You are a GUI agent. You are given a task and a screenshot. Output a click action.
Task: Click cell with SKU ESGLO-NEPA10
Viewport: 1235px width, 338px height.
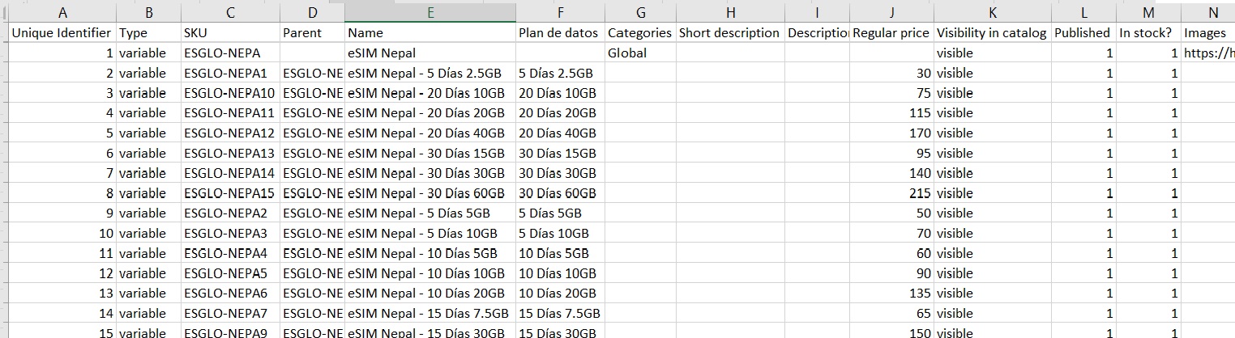(230, 93)
